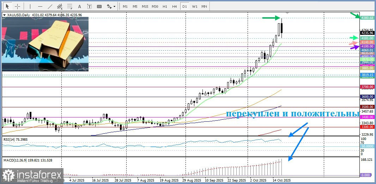Switch chart to M15 timeframe
The width and height of the screenshot is (376, 184).
pos(145,6)
